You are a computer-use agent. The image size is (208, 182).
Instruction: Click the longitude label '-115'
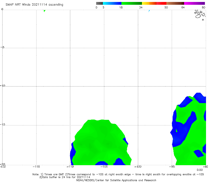click(x=36, y=167)
